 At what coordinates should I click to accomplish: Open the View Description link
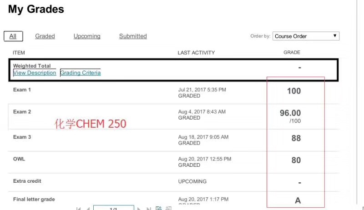(x=35, y=73)
